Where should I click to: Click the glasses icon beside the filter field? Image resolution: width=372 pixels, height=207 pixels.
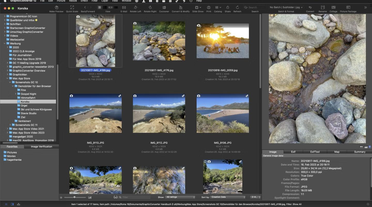[115, 197]
